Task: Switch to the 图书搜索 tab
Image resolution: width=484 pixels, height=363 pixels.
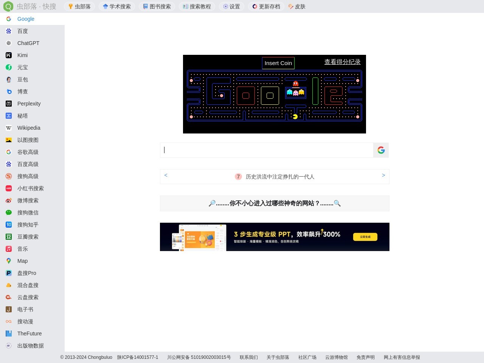Action: tap(157, 6)
